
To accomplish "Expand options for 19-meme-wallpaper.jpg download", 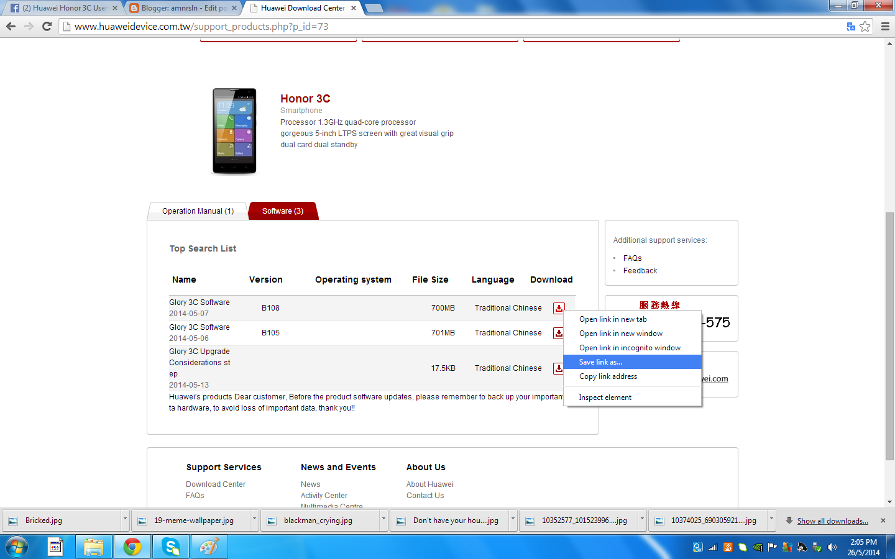I will pyautogui.click(x=254, y=520).
